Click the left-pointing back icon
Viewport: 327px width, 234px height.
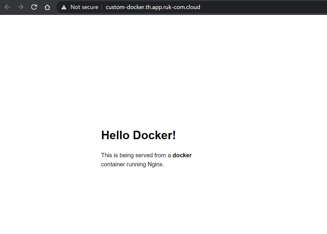pos(7,7)
